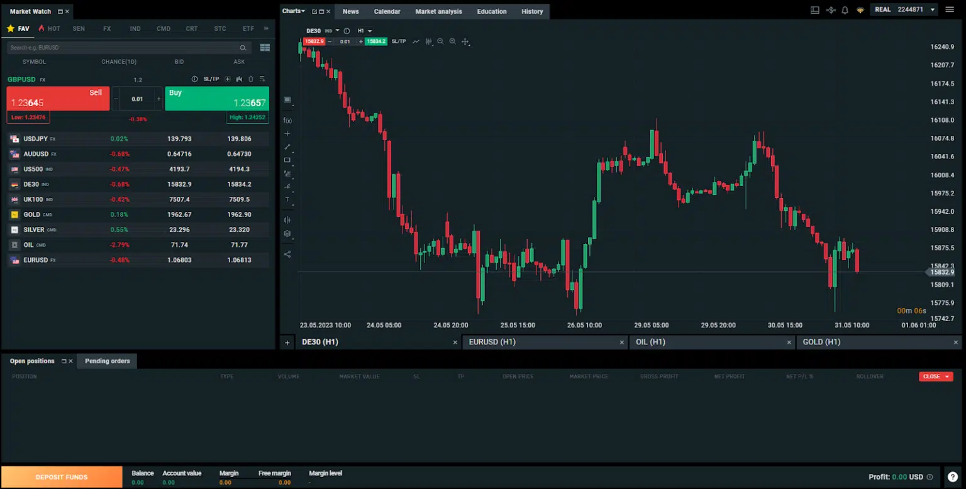Open the f(x) indicators tool
This screenshot has width=966, height=489.
click(x=287, y=120)
